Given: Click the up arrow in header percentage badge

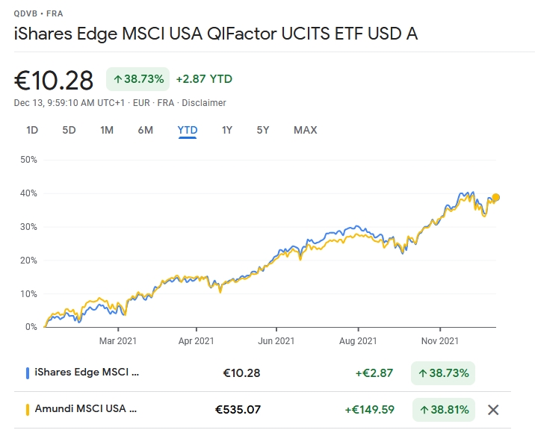Looking at the screenshot, I should 118,79.
